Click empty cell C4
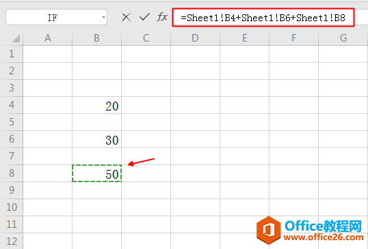This screenshot has height=249, width=368. (x=146, y=105)
